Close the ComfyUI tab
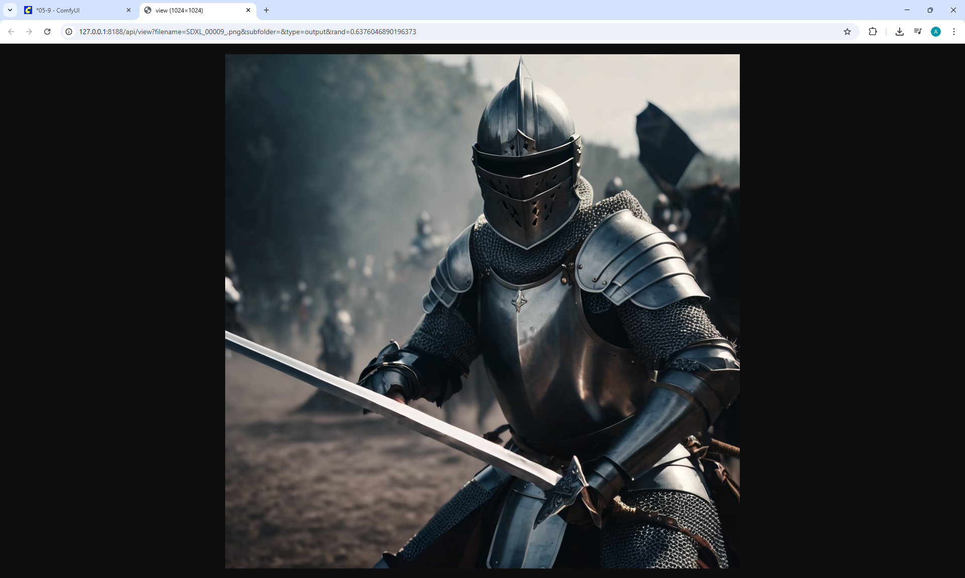This screenshot has height=578, width=965. 129,10
